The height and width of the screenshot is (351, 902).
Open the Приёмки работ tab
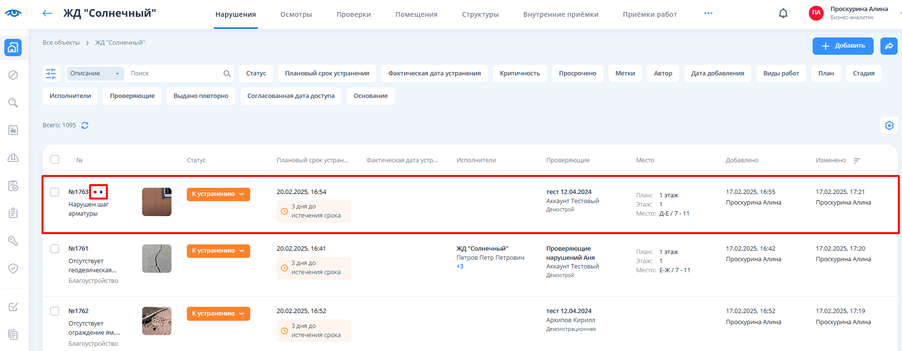tap(649, 14)
